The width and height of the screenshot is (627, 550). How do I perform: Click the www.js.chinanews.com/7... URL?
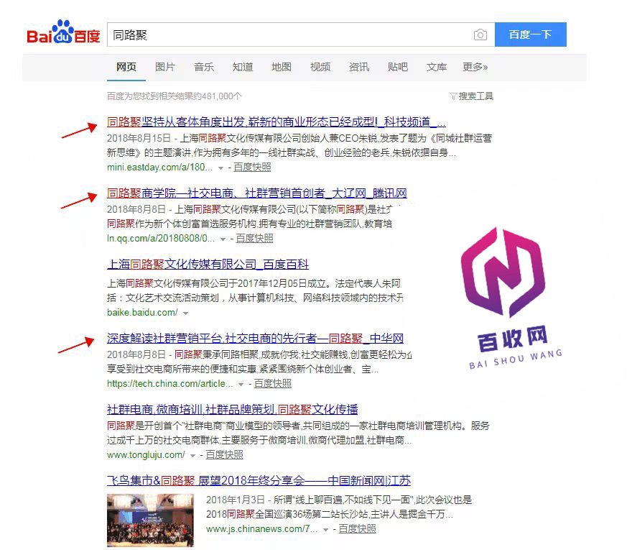coord(262,529)
